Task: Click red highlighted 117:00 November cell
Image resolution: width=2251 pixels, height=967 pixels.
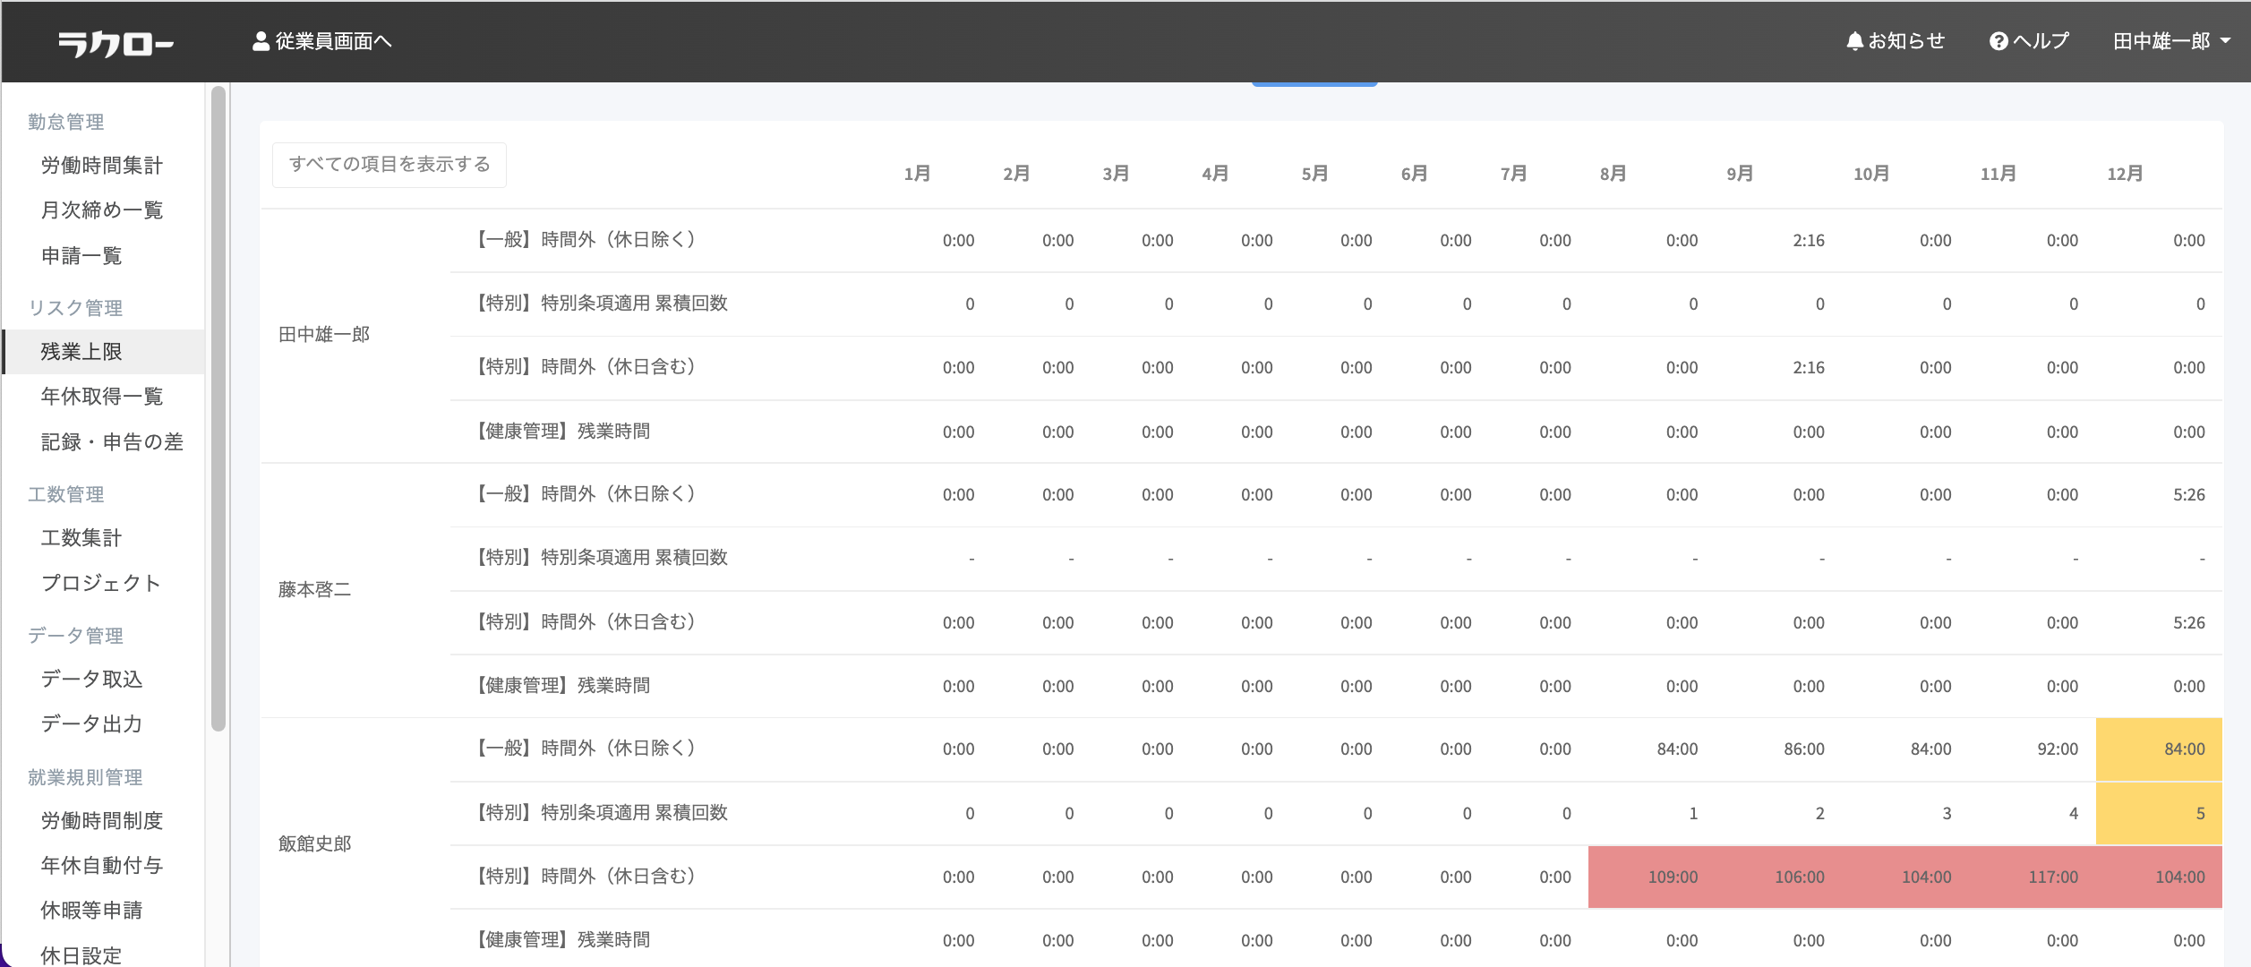Action: click(x=2033, y=877)
